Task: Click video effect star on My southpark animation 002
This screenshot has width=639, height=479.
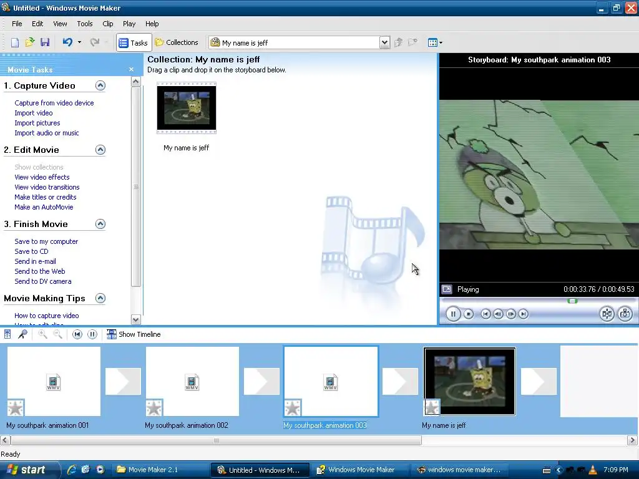Action: [x=154, y=408]
